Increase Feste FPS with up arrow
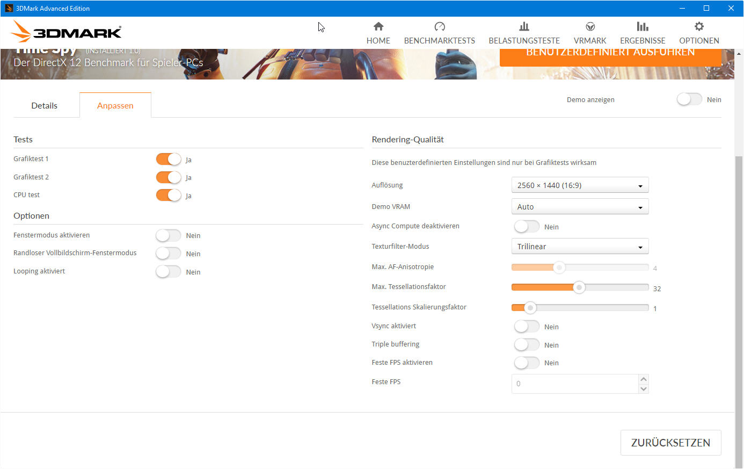 point(644,379)
